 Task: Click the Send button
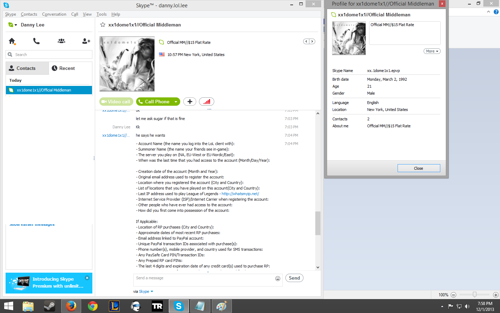click(294, 278)
